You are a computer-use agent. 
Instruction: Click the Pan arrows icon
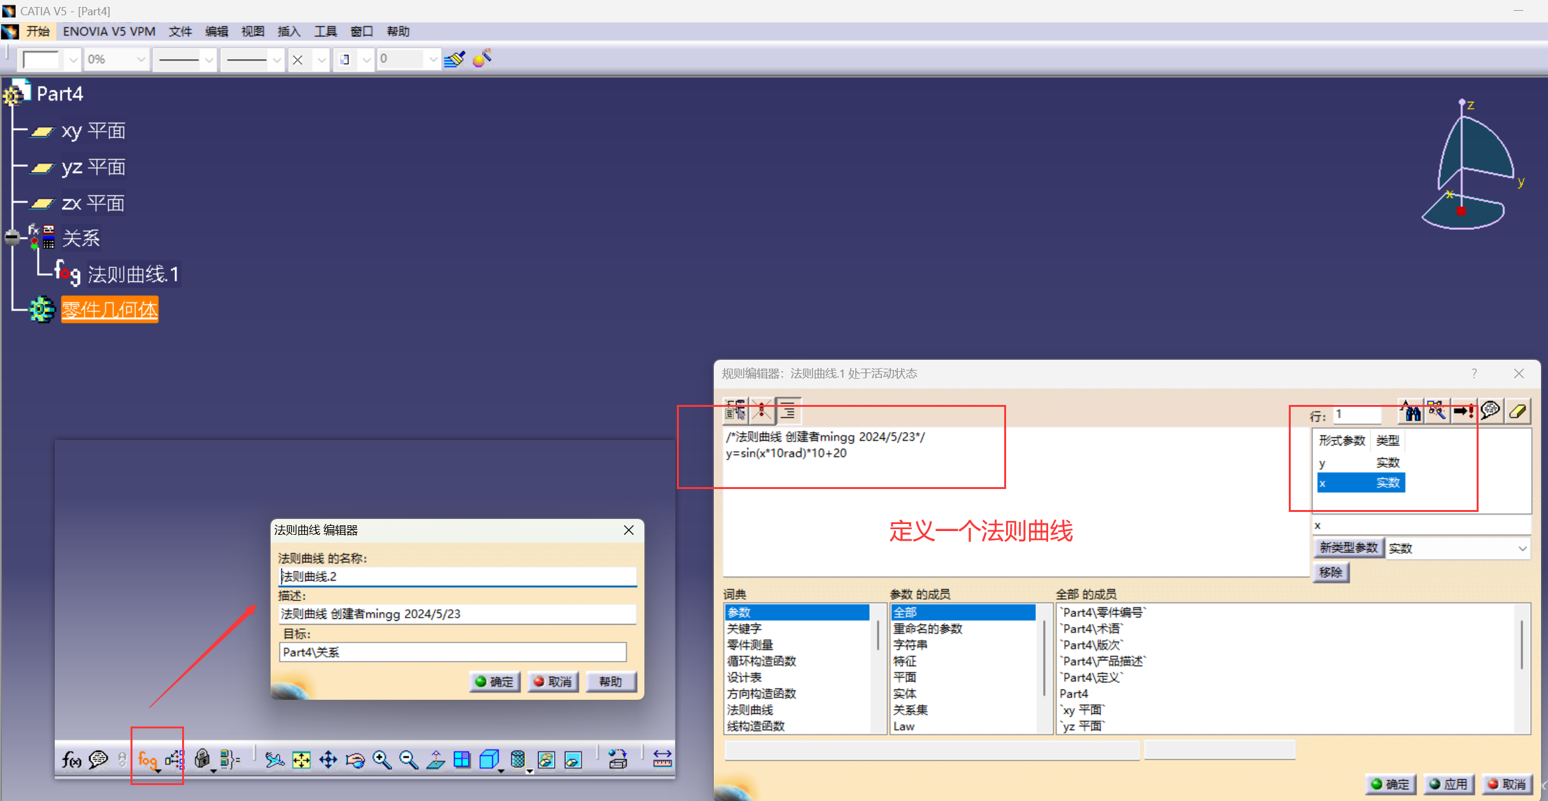click(328, 759)
